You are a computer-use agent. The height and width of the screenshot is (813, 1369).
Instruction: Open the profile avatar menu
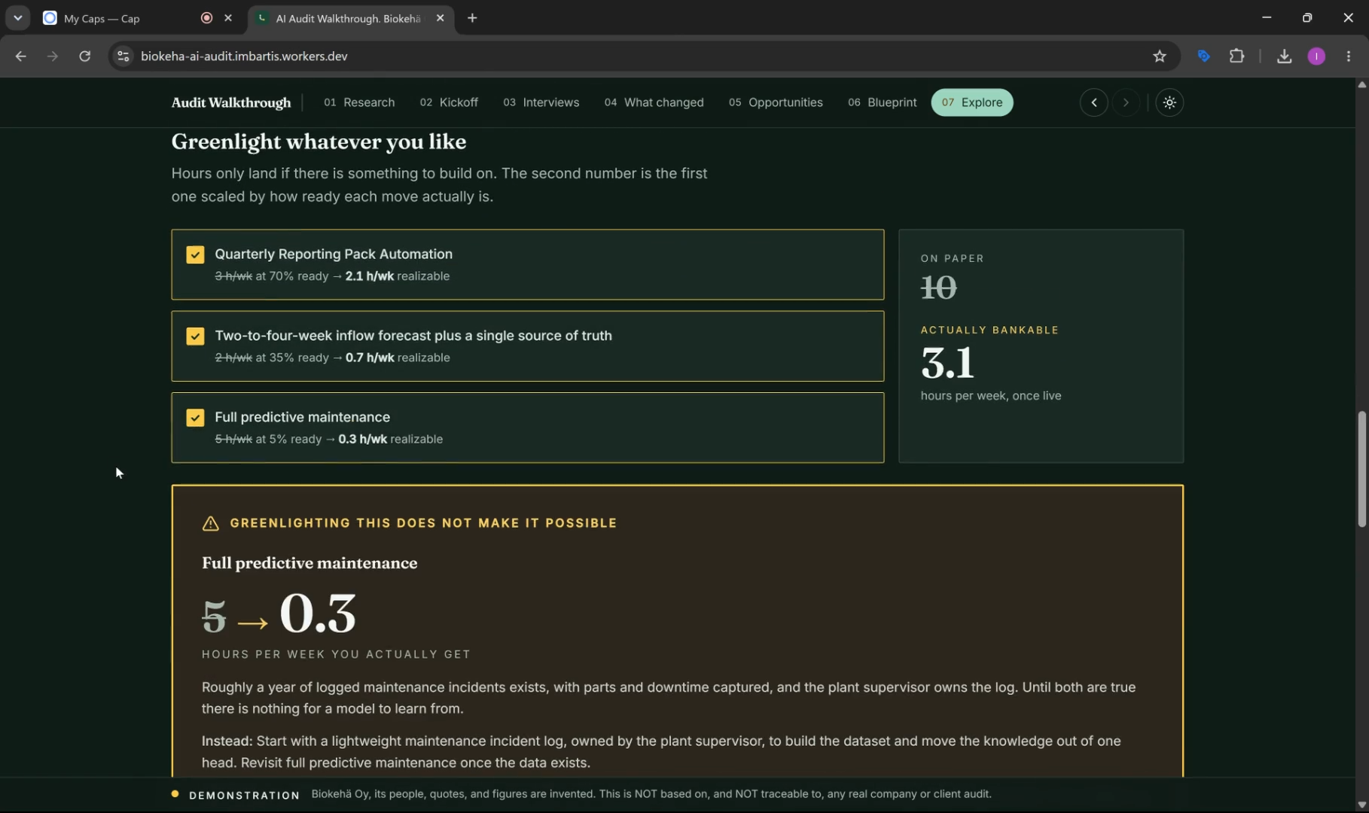coord(1316,56)
